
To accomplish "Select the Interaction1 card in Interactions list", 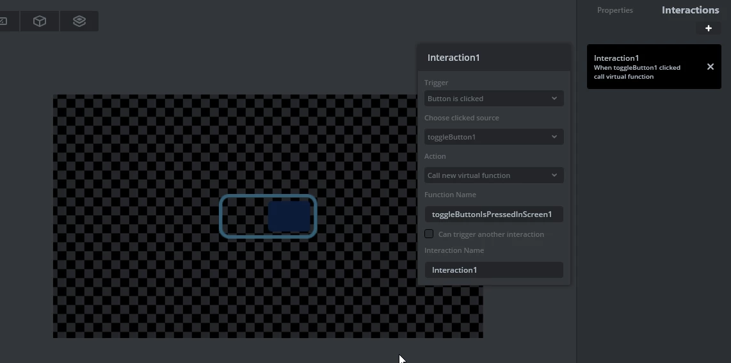I will [654, 67].
